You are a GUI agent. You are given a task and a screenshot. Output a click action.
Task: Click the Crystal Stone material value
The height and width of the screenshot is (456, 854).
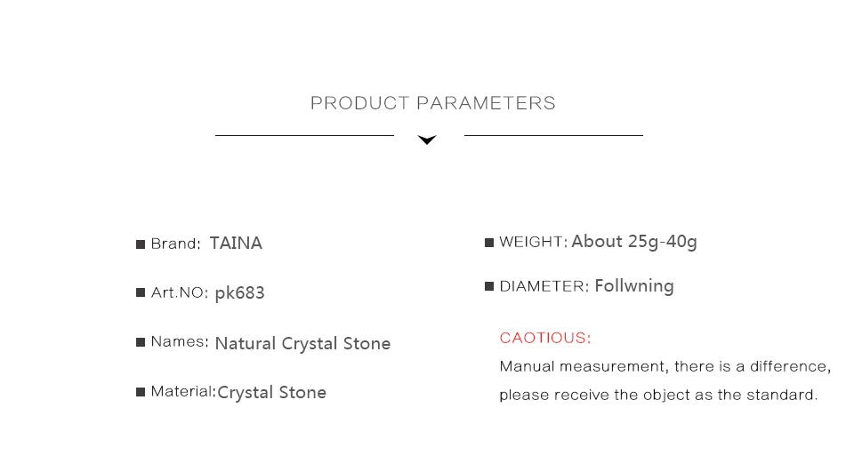(272, 392)
